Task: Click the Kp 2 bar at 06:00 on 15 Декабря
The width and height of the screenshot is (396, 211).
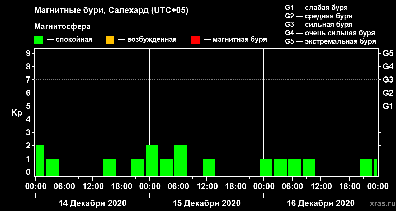Action: tap(181, 161)
